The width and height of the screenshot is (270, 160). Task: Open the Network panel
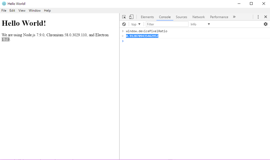click(x=198, y=17)
